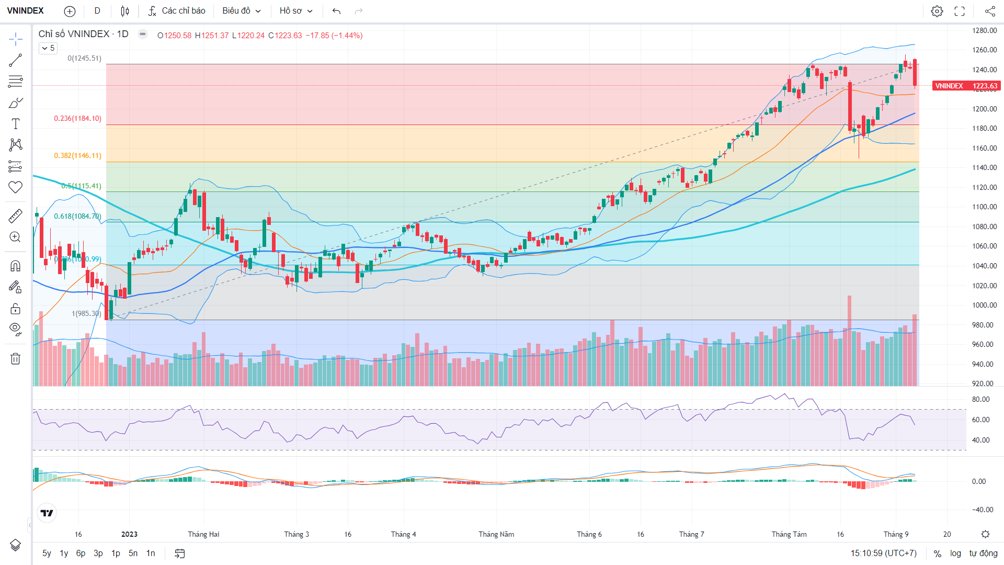Toggle log scale mode

point(955,553)
